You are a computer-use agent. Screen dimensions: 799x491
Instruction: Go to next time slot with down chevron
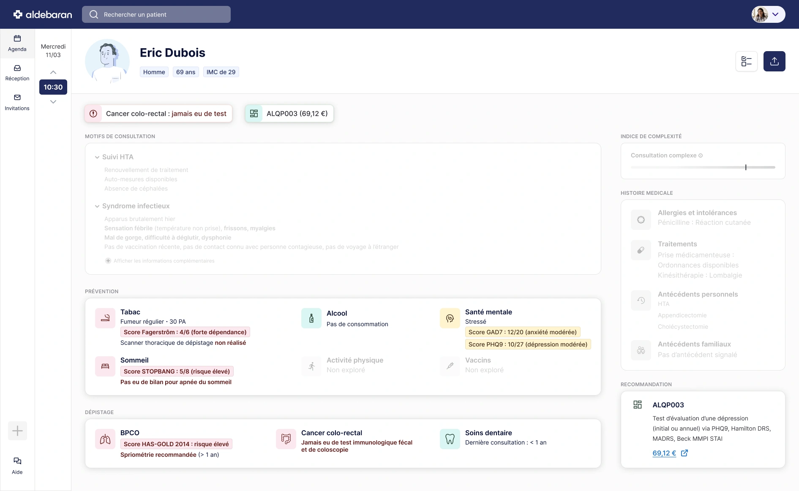[53, 102]
